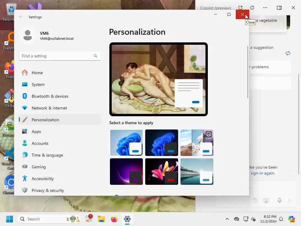Image resolution: width=301 pixels, height=226 pixels.
Task: Click the OneDrive cloud tray icon
Action: 237,219
